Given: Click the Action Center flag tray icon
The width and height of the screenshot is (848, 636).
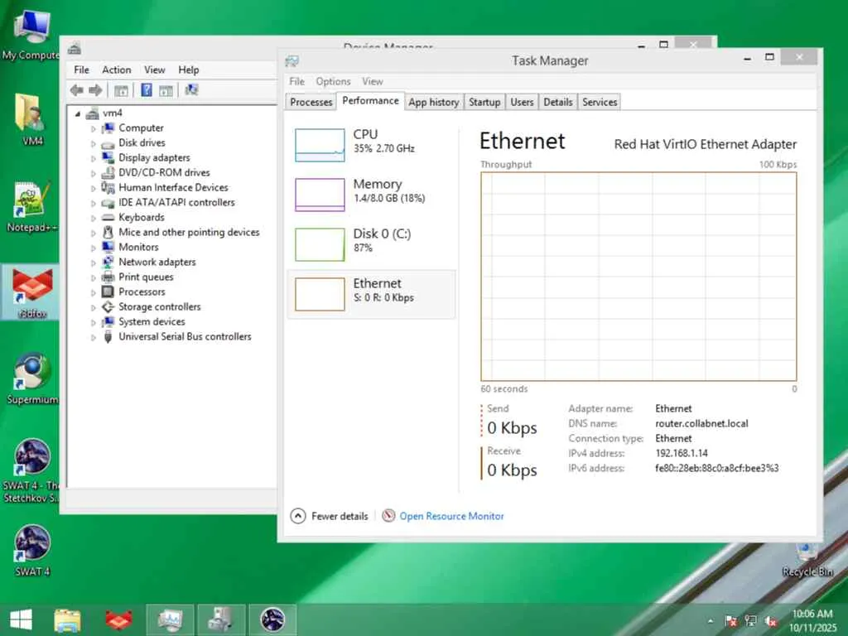Looking at the screenshot, I should click(730, 621).
